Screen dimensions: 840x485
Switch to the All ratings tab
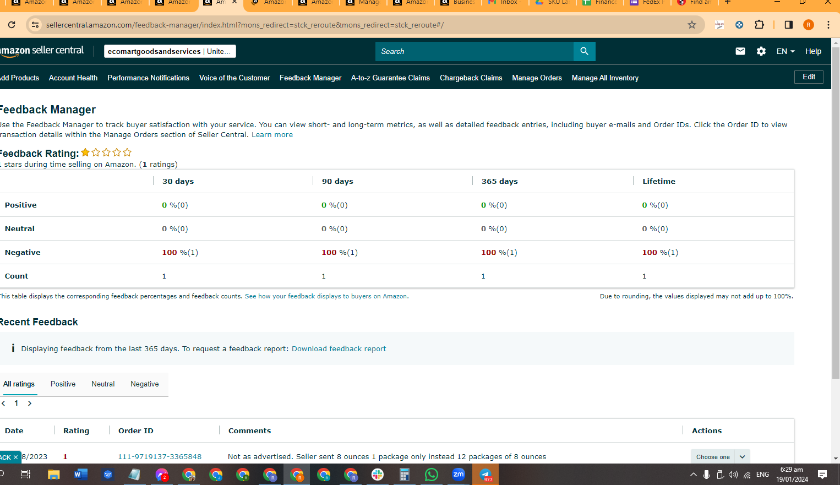[x=19, y=384]
